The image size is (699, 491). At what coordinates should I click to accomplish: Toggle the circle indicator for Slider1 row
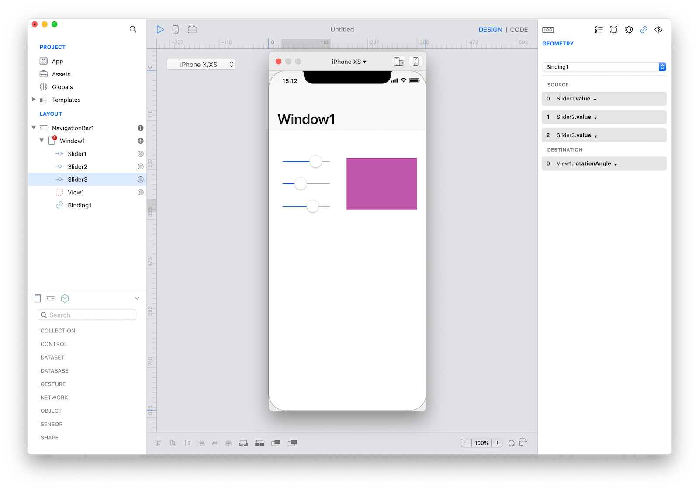tap(141, 154)
